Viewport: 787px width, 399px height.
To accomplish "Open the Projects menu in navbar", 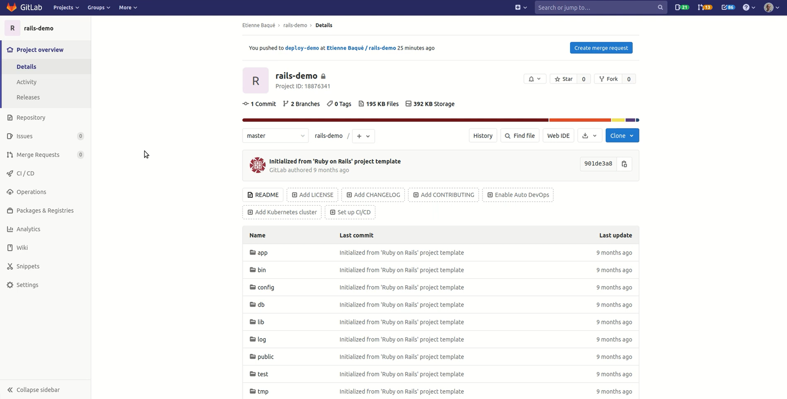I will [66, 7].
